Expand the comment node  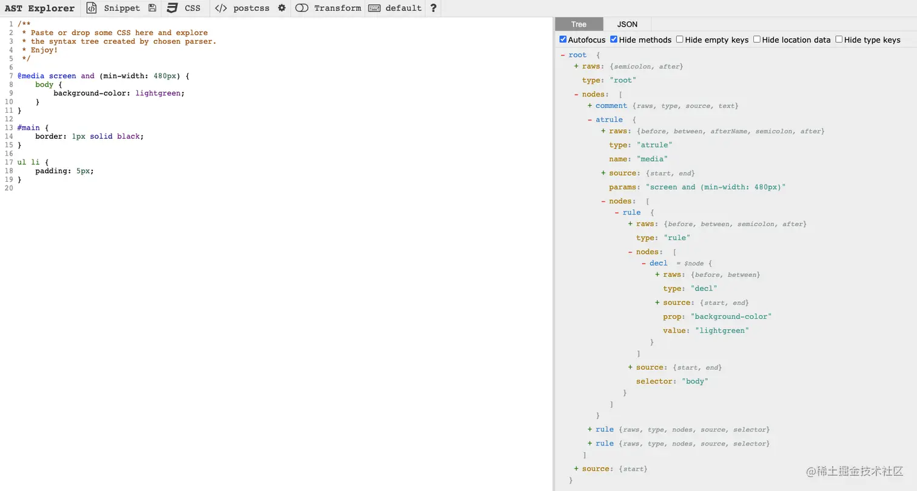pyautogui.click(x=589, y=105)
